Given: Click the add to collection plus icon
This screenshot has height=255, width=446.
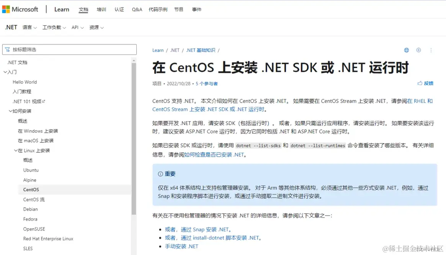Looking at the screenshot, I should click(x=418, y=50).
